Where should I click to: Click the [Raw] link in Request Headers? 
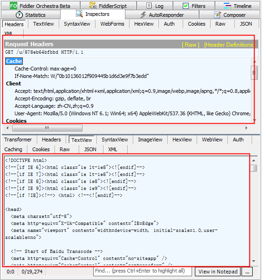point(190,44)
